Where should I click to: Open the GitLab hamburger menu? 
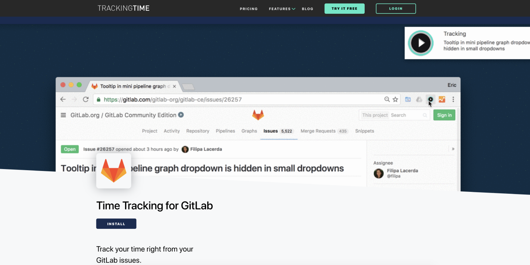tap(63, 115)
